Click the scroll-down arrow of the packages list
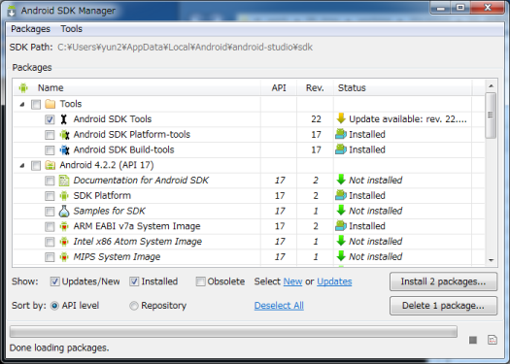510x364 pixels. pyautogui.click(x=492, y=260)
